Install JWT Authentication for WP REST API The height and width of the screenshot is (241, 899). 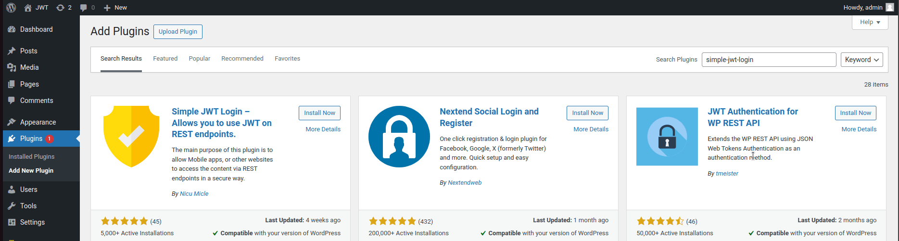(x=856, y=113)
